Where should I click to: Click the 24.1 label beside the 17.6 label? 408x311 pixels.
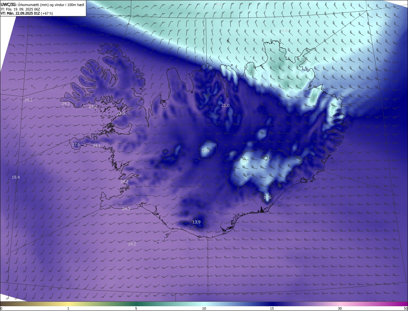(x=97, y=146)
